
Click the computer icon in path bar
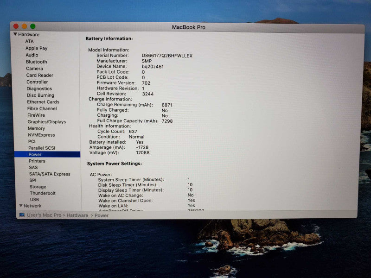pos(22,215)
